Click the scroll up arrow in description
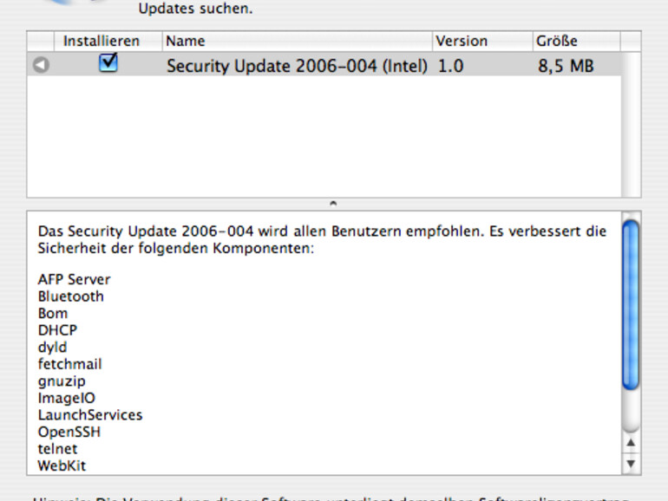 click(631, 443)
